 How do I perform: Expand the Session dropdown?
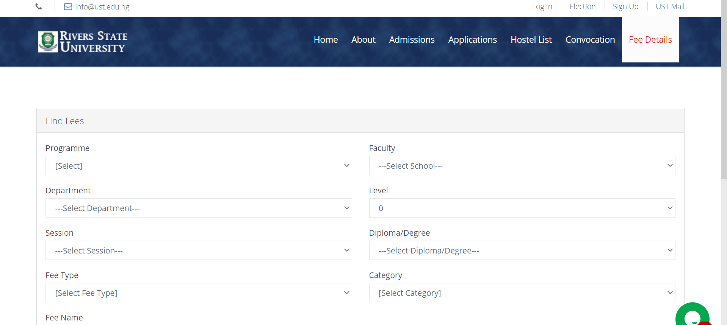199,250
